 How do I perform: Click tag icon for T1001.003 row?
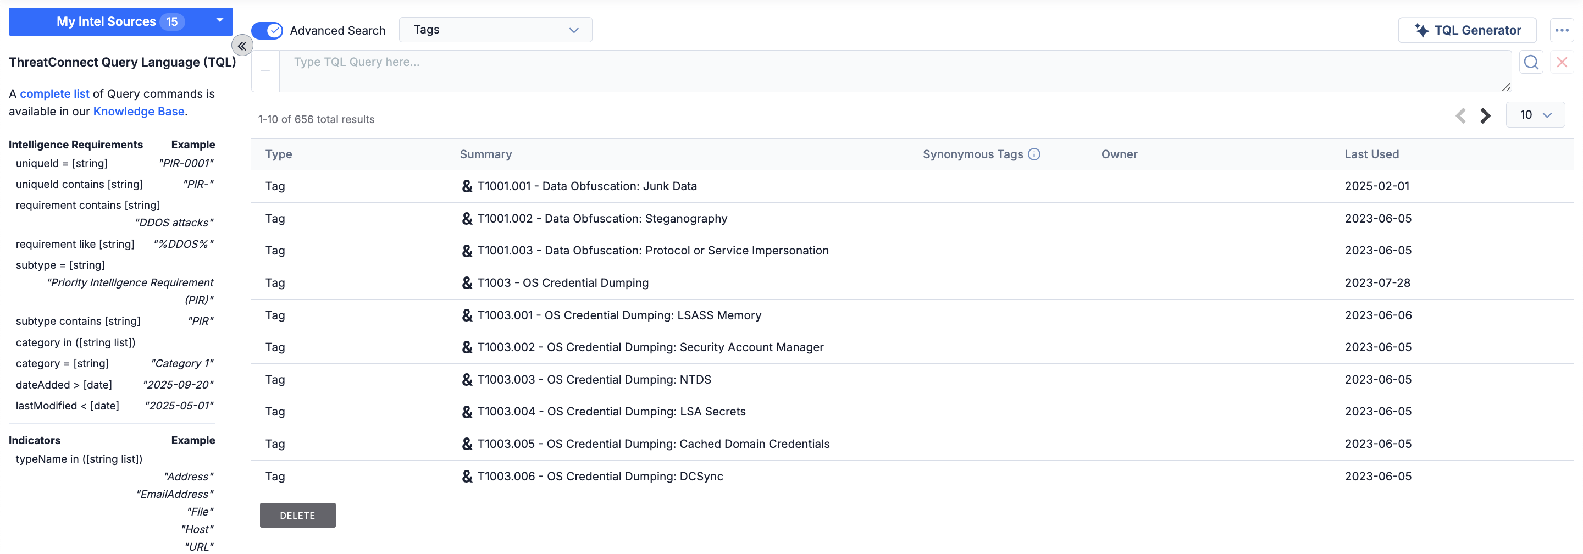[467, 251]
